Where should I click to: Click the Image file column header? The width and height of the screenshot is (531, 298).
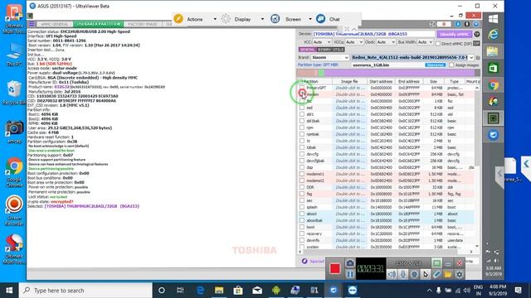(x=349, y=81)
